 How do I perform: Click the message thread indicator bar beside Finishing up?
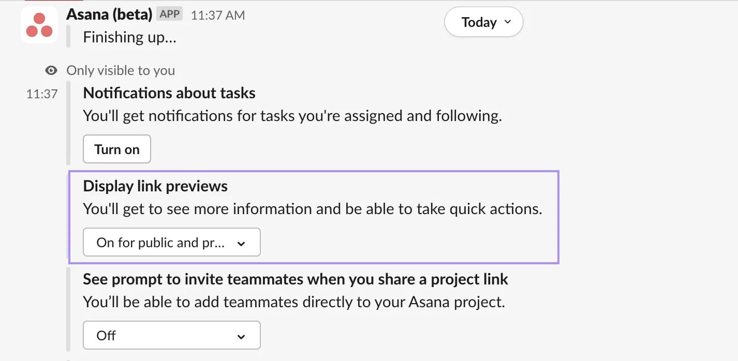pos(68,36)
